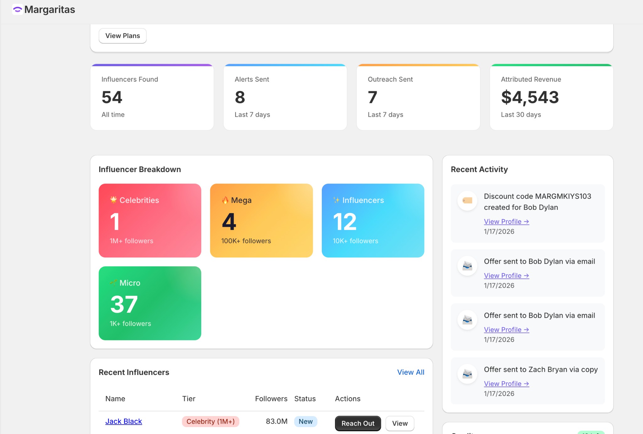Viewport: 643px width, 434px height.
Task: Open View Profile under the discount code activity
Action: [506, 221]
